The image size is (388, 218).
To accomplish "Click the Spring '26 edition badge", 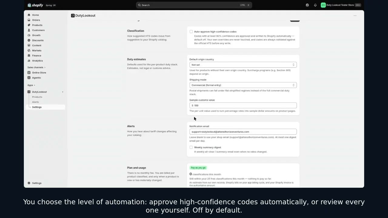I will point(51,5).
